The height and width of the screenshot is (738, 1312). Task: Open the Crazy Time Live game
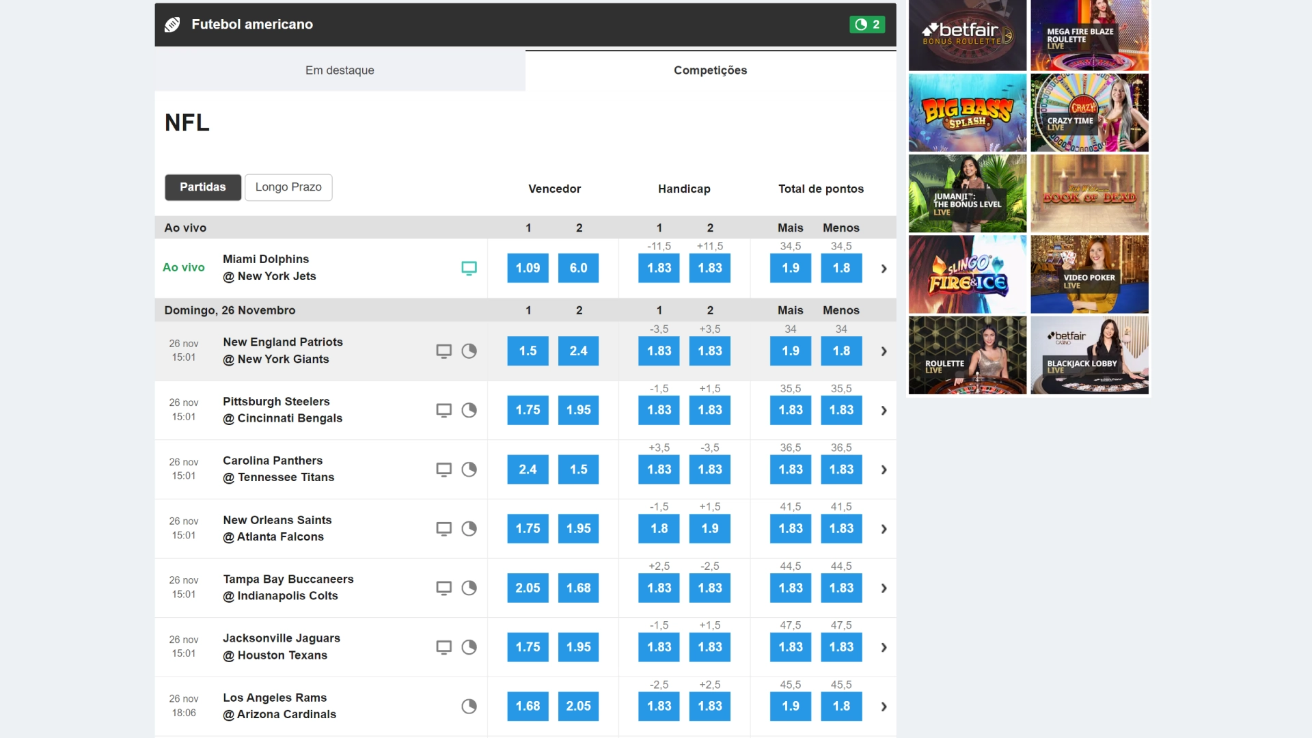(x=1089, y=112)
